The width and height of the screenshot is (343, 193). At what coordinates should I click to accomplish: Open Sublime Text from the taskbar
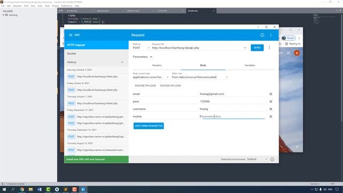click(x=65, y=189)
